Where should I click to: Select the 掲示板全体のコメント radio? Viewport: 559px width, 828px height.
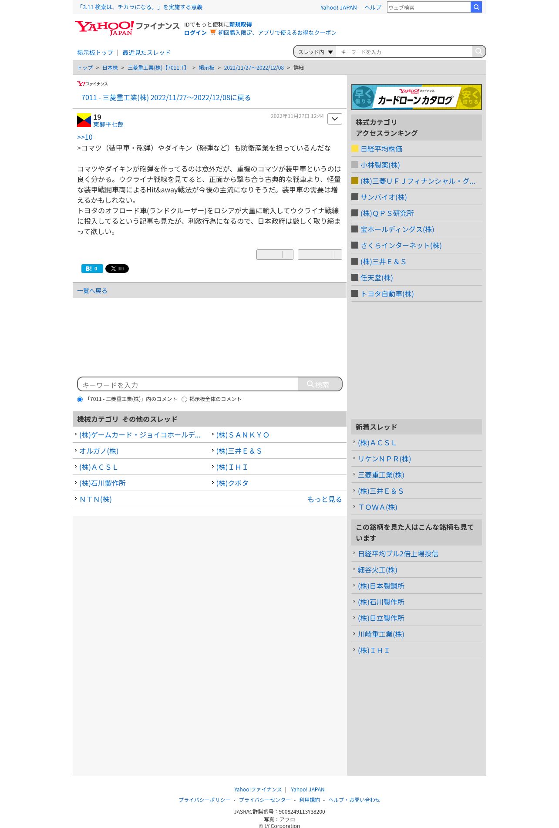click(184, 399)
